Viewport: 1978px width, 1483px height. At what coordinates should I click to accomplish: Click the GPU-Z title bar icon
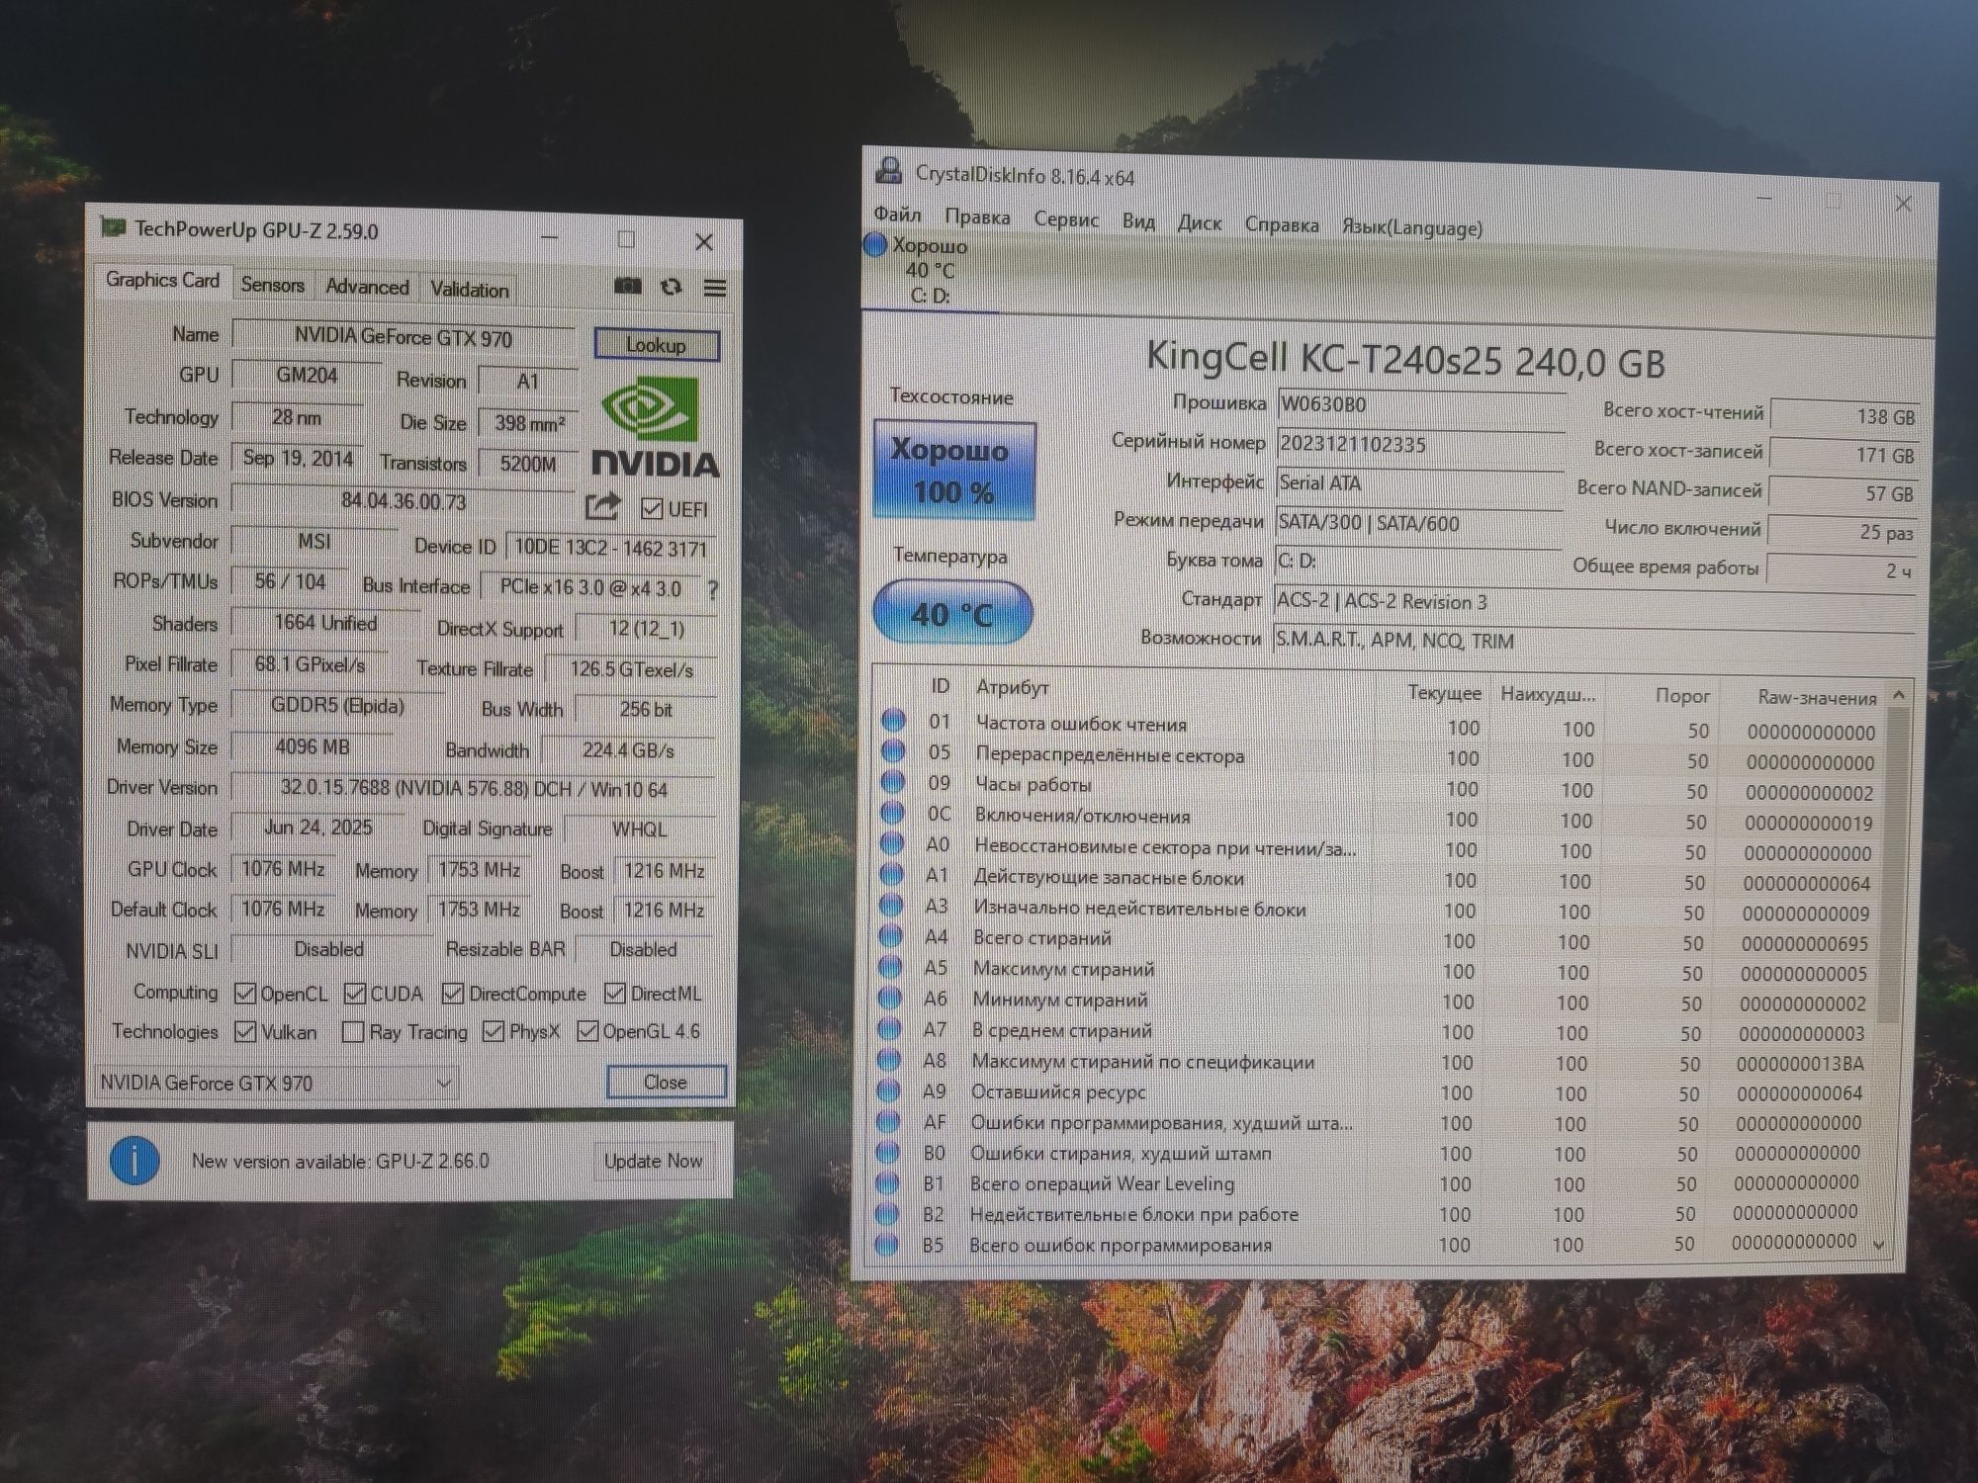pos(114,227)
